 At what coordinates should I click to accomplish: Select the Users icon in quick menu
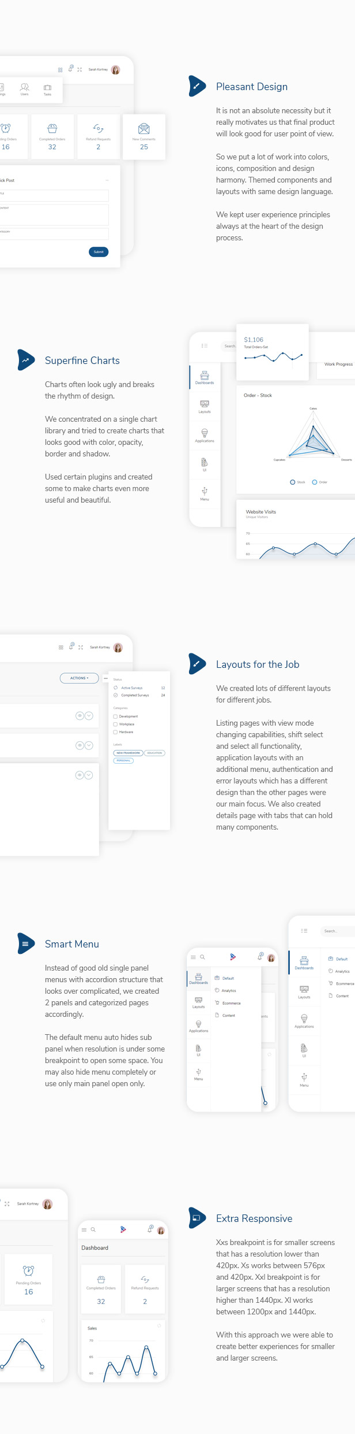coord(24,89)
